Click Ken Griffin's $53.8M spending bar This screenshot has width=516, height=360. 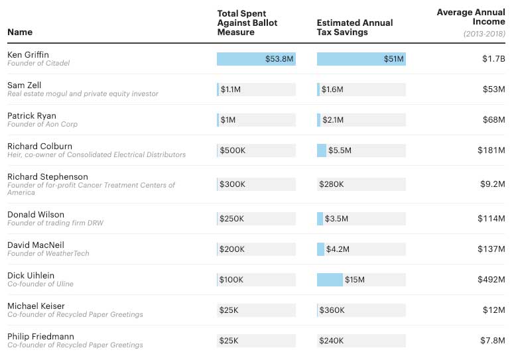[x=256, y=59]
